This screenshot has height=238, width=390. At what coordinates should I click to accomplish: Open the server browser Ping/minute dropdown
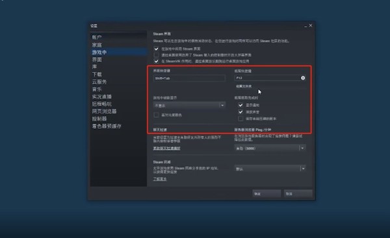tap(270, 148)
